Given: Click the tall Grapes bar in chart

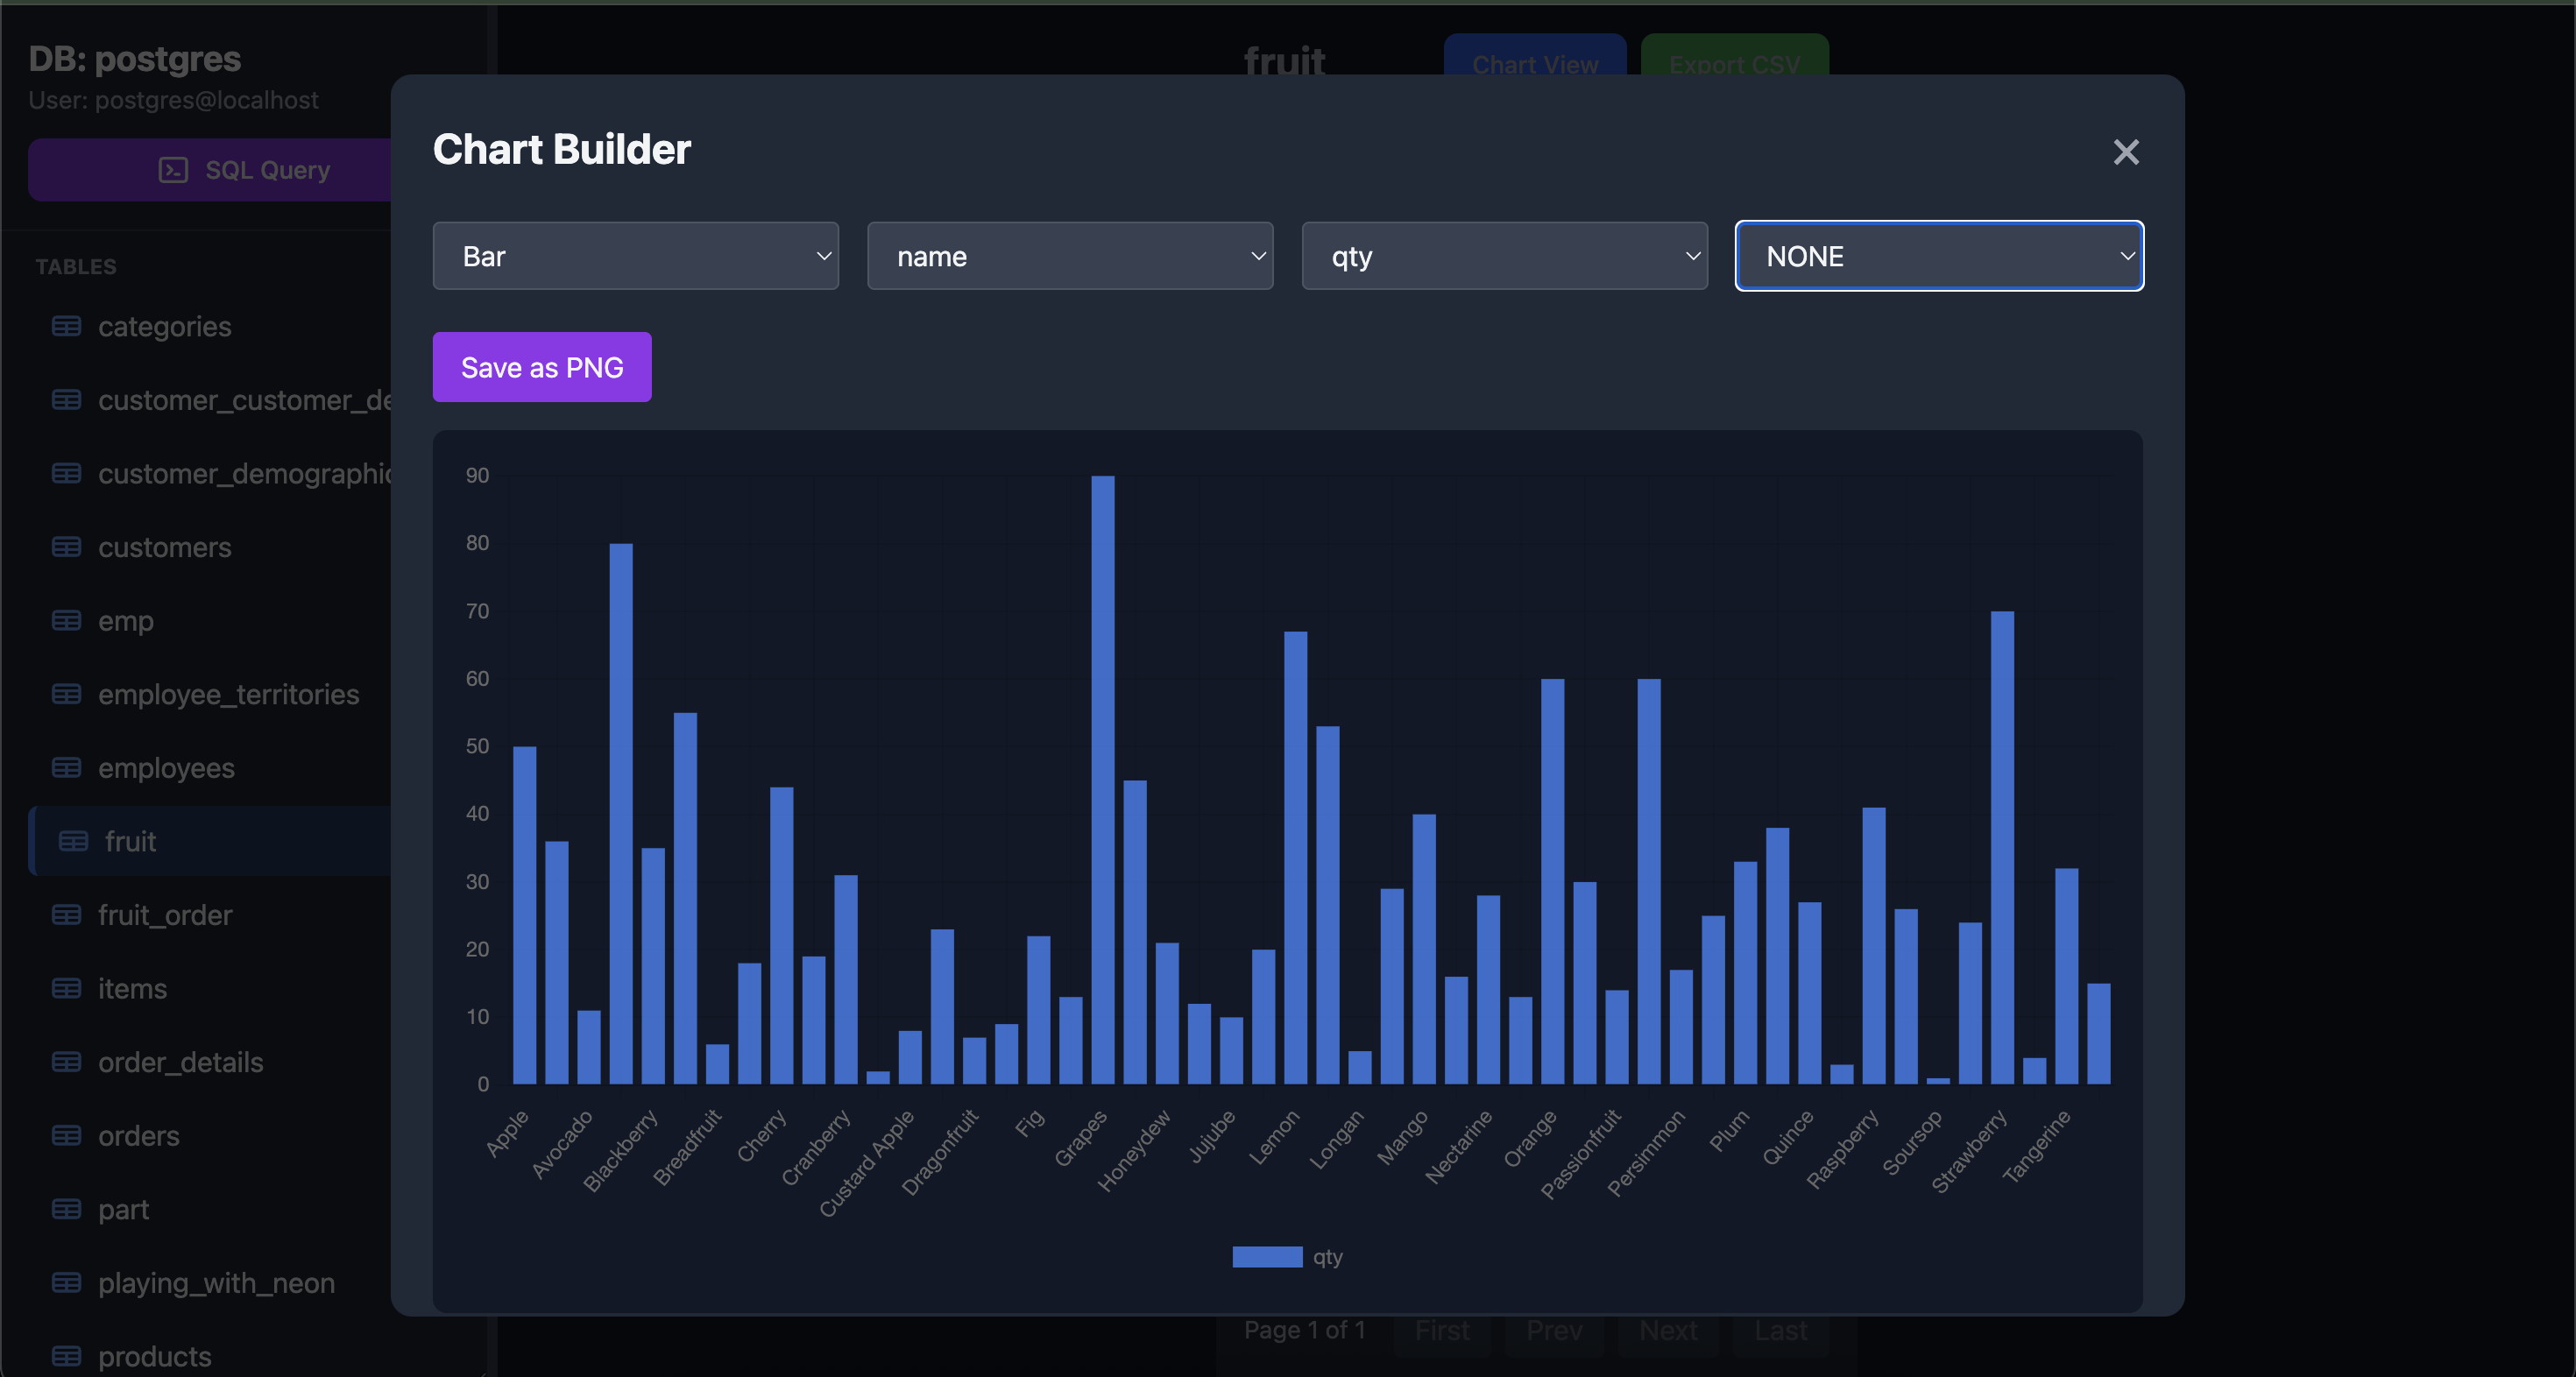Looking at the screenshot, I should coord(1102,780).
